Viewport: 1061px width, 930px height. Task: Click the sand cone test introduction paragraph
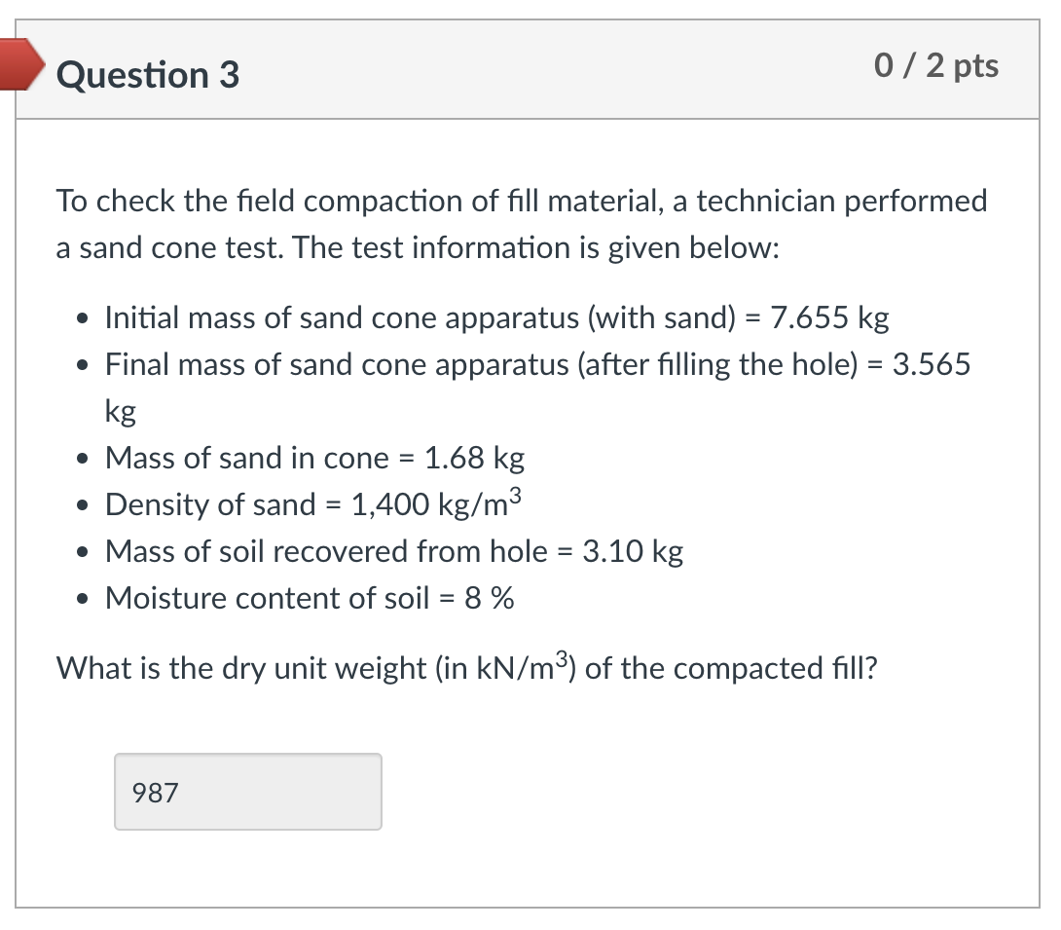click(x=487, y=224)
